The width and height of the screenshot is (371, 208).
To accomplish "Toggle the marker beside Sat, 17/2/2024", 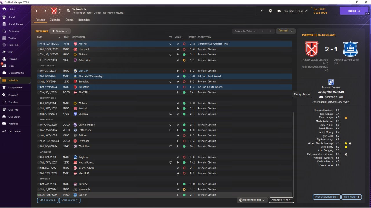I will [x=39, y=114].
